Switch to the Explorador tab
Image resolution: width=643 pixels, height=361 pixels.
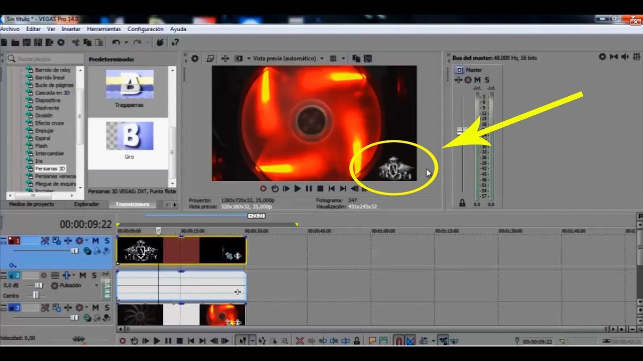pyautogui.click(x=86, y=205)
